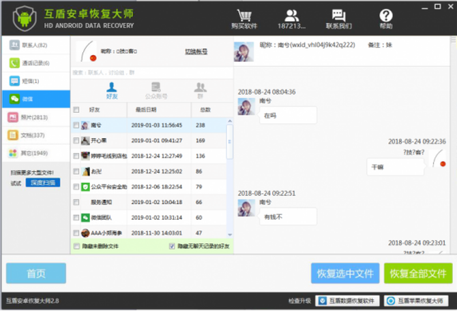Click avatar in the 136-message row
457x311 pixels.
click(x=85, y=156)
